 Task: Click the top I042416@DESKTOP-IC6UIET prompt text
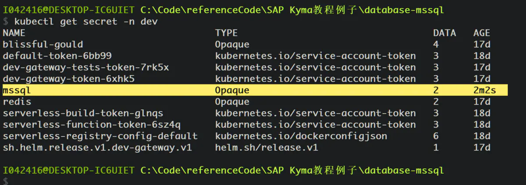(68, 10)
